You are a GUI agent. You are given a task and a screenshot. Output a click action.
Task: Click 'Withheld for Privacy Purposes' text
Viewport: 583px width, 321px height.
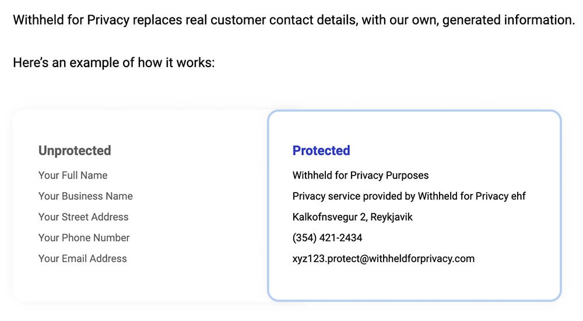360,175
